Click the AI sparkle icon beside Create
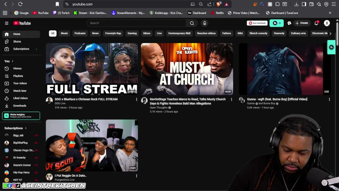This screenshot has width=339, height=191. (289, 23)
